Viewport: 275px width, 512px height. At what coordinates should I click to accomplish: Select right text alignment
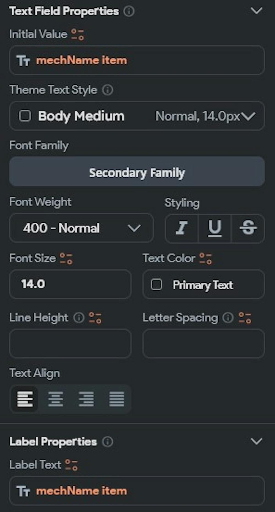point(86,399)
